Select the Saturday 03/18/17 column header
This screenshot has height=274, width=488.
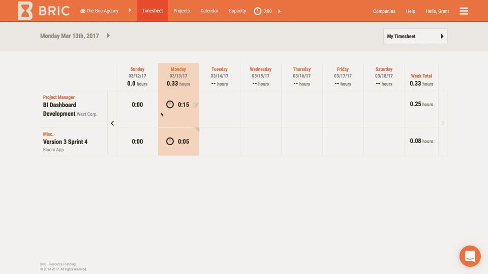[384, 77]
